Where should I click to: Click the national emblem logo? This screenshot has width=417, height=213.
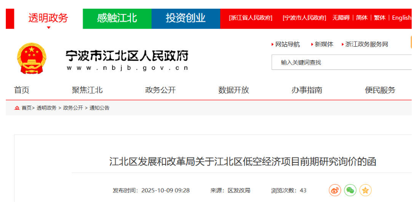click(x=32, y=59)
